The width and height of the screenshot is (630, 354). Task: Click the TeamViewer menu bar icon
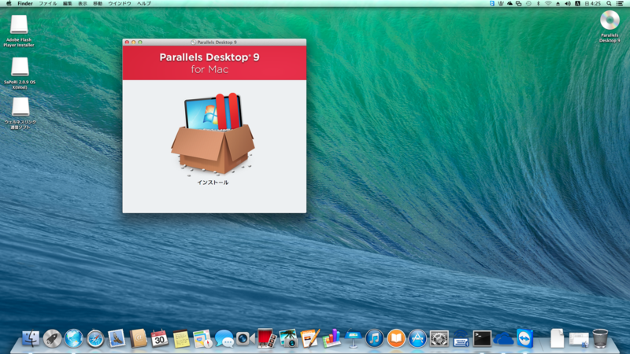pyautogui.click(x=491, y=3)
